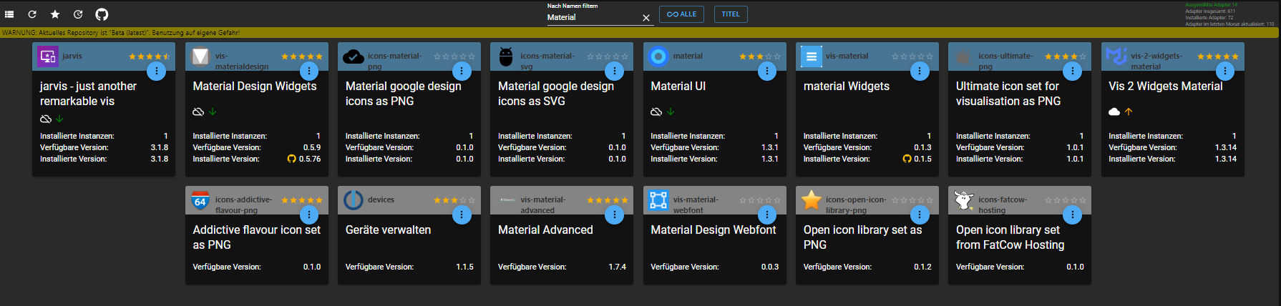The height and width of the screenshot is (306, 1281).
Task: Click GitHub icon beside installed version 0.5.76
Action: pos(292,159)
